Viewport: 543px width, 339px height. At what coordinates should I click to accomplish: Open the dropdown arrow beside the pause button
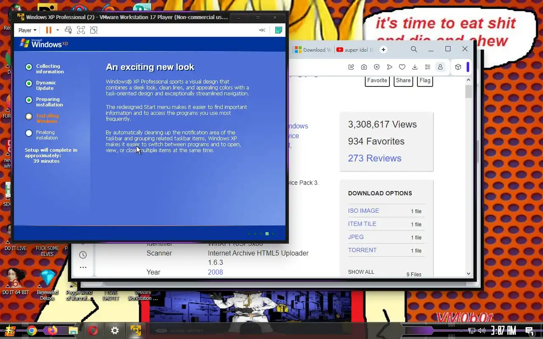(x=58, y=30)
